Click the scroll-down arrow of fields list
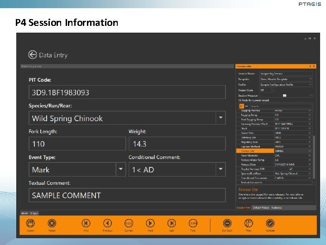Viewport: 326px width, 245px height. pos(314,183)
